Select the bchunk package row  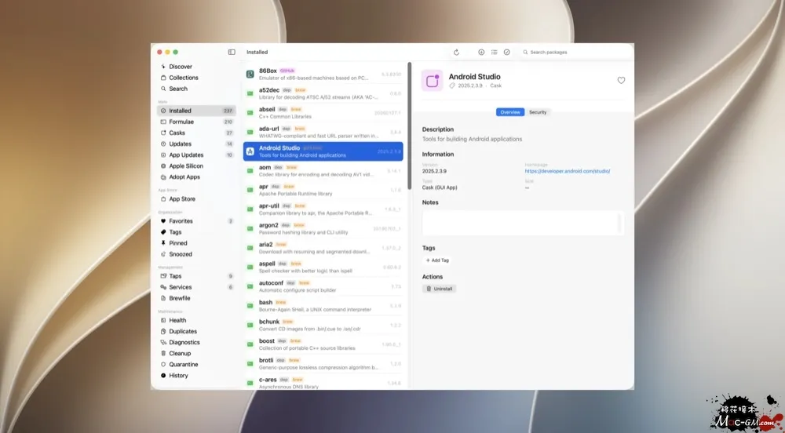pos(323,325)
